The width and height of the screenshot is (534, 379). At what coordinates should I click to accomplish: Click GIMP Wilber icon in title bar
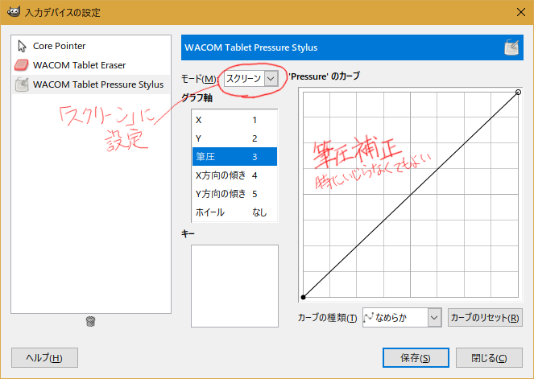pyautogui.click(x=14, y=12)
